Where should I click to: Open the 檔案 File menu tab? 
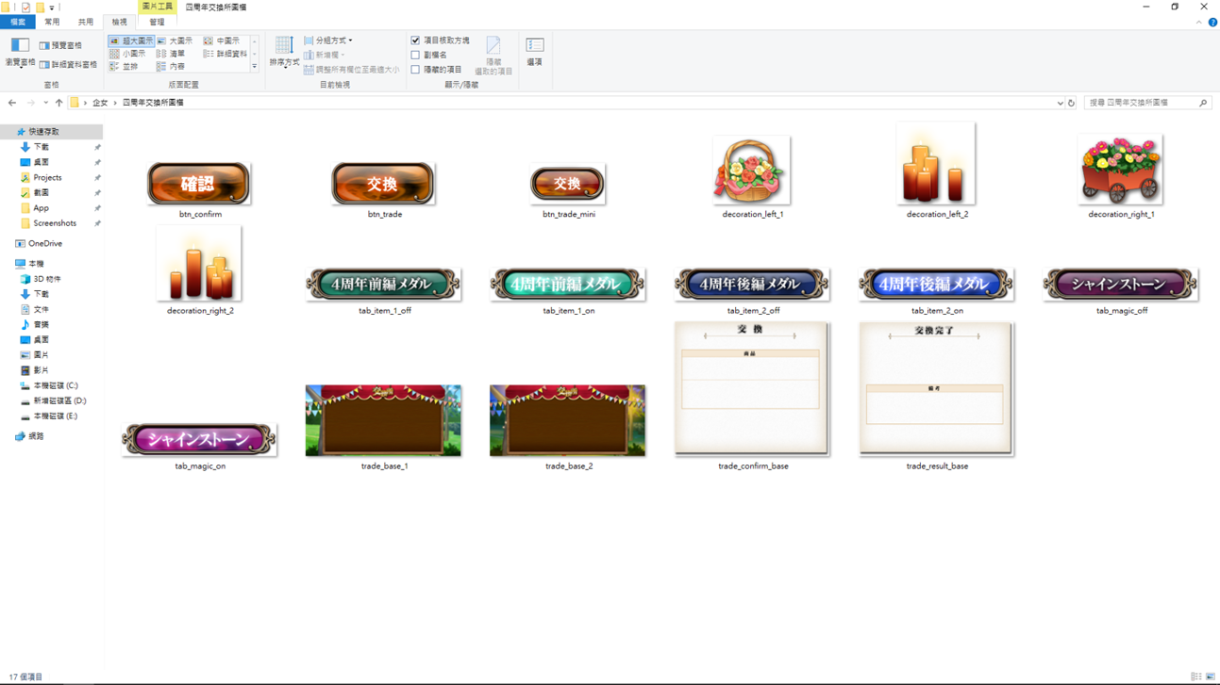pyautogui.click(x=18, y=22)
